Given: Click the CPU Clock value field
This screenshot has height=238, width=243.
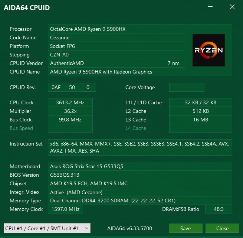Looking at the screenshot, I should 70,102.
